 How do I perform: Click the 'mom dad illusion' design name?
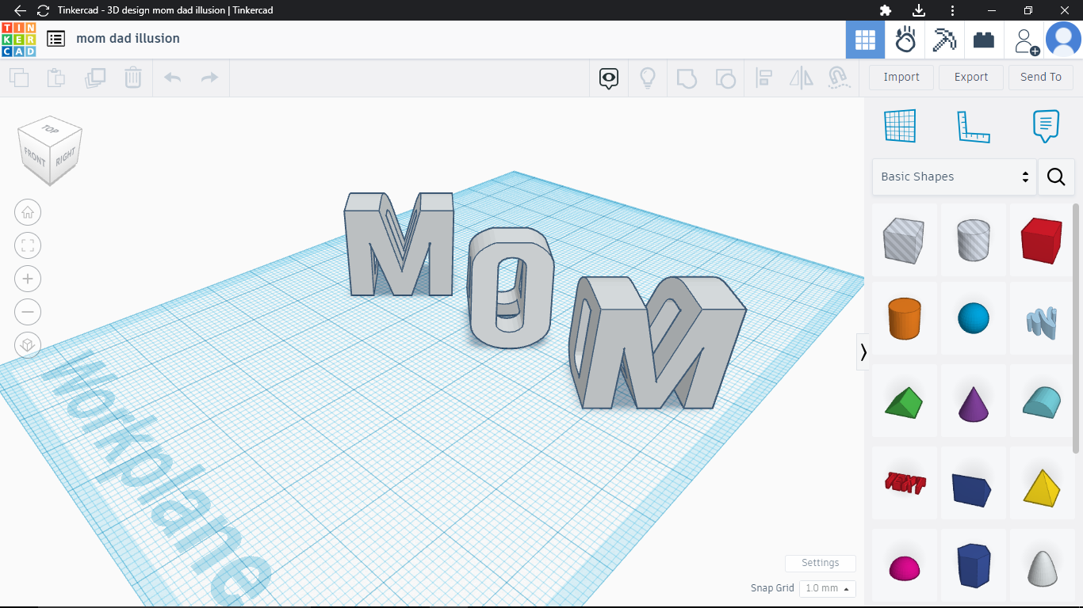click(x=128, y=38)
